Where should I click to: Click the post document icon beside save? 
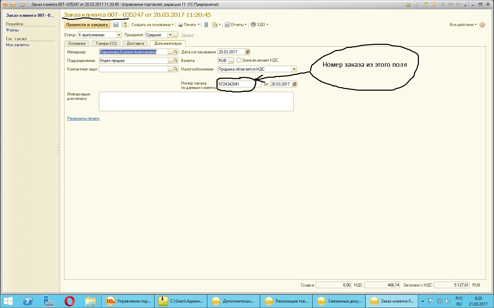pos(124,25)
